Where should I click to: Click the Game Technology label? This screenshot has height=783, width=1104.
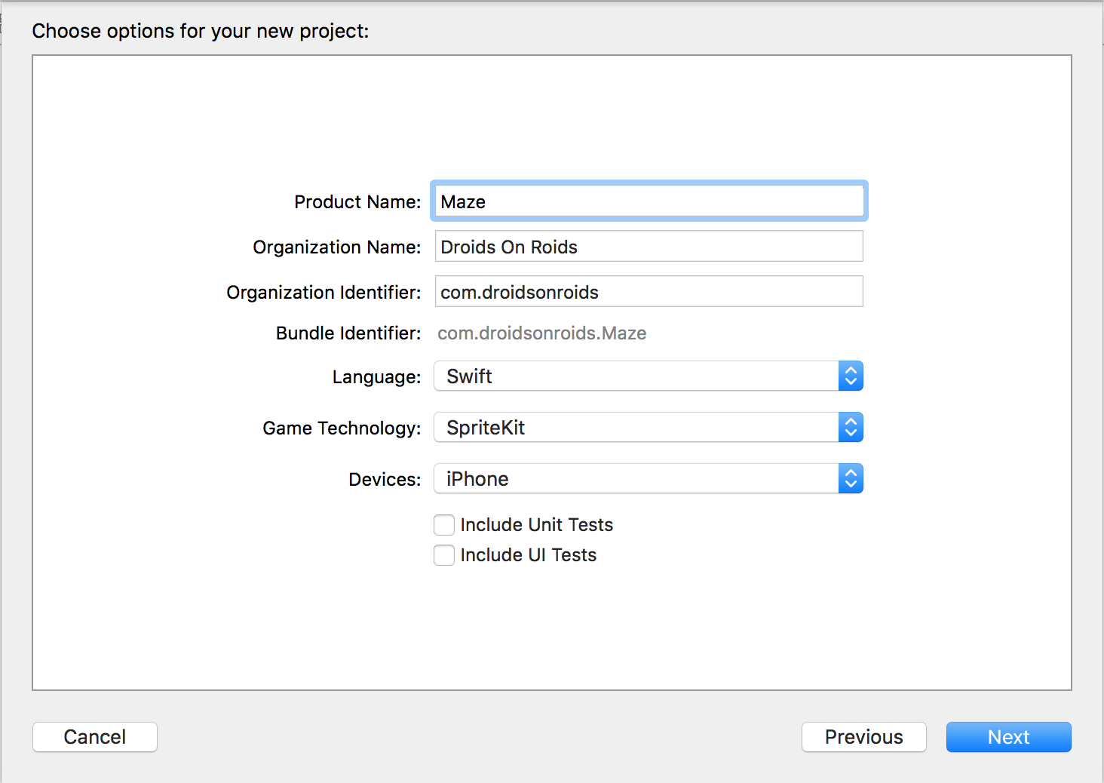[342, 428]
